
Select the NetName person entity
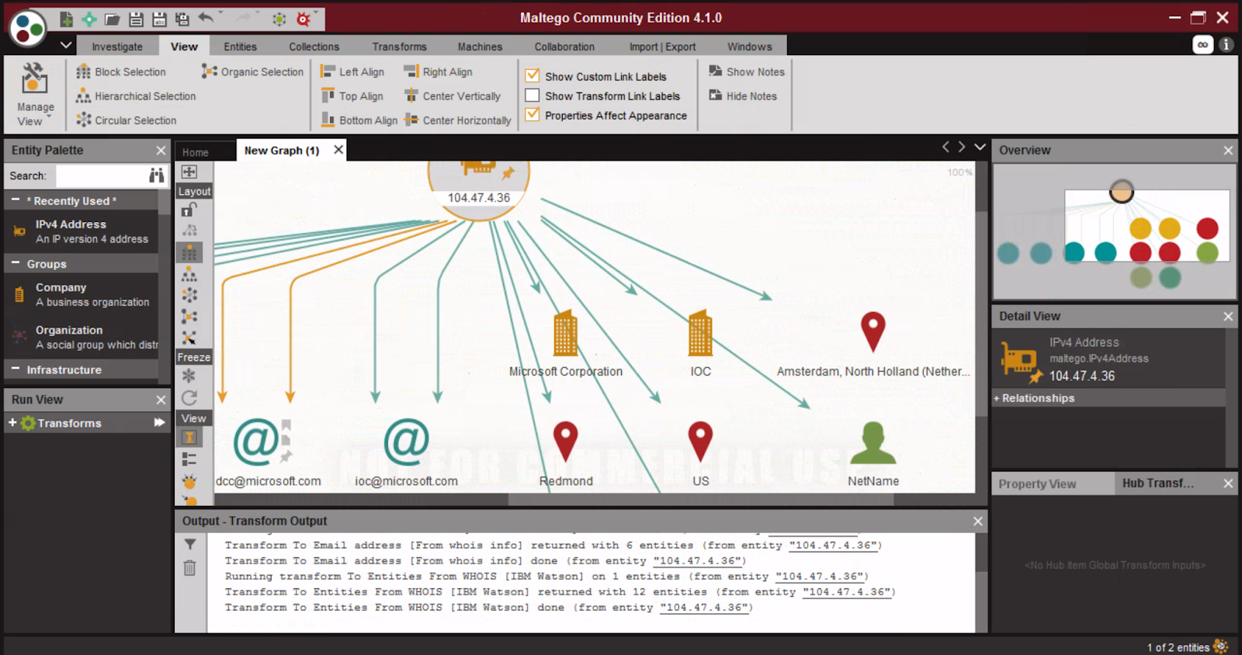click(x=873, y=455)
